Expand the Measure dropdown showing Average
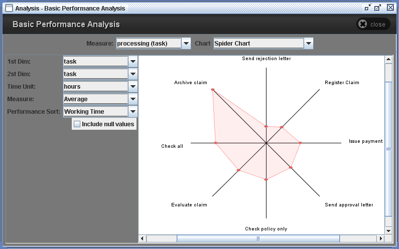The image size is (399, 249). click(x=133, y=99)
